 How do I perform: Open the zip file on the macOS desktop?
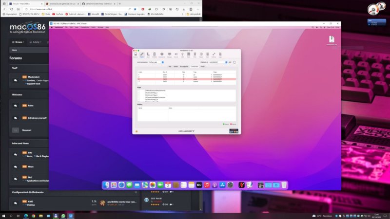click(331, 40)
